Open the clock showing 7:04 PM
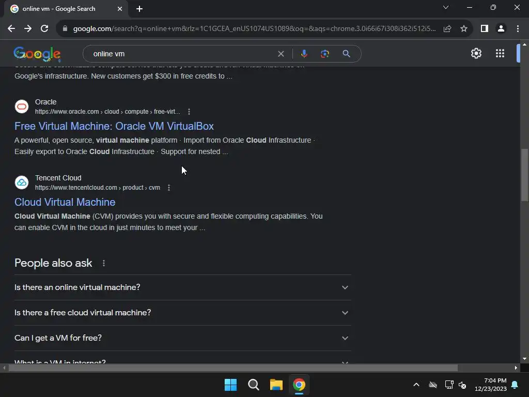This screenshot has height=397, width=529. [491, 385]
